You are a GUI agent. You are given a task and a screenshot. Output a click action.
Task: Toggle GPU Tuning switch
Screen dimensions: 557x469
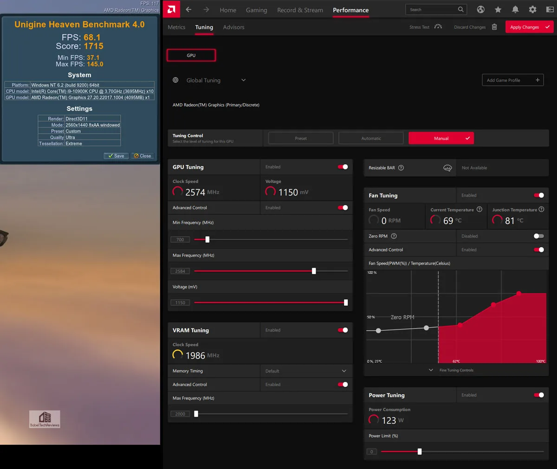343,167
